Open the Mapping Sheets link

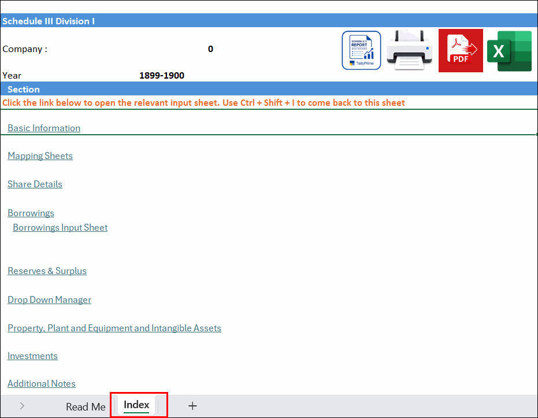[40, 156]
